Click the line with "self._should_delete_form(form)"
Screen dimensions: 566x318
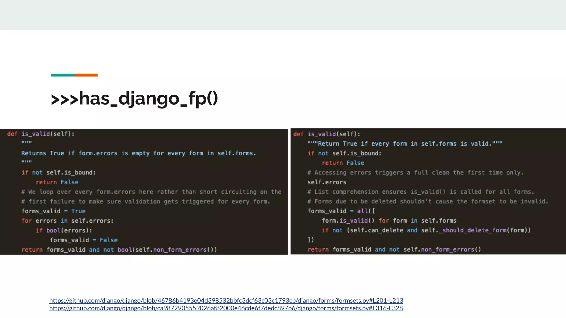(x=426, y=230)
